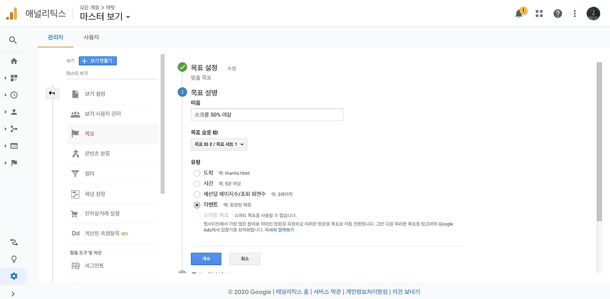Image resolution: width=610 pixels, height=299 pixels.
Task: Click the admin column vertical scrollbar
Action: tap(163, 124)
